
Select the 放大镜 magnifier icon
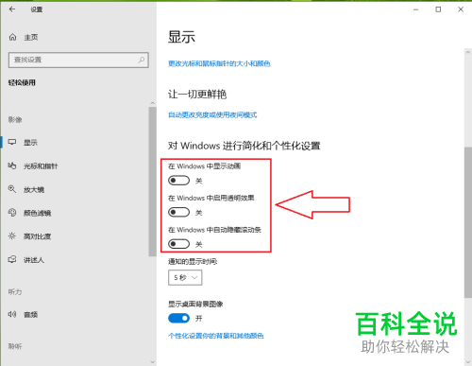click(x=12, y=189)
